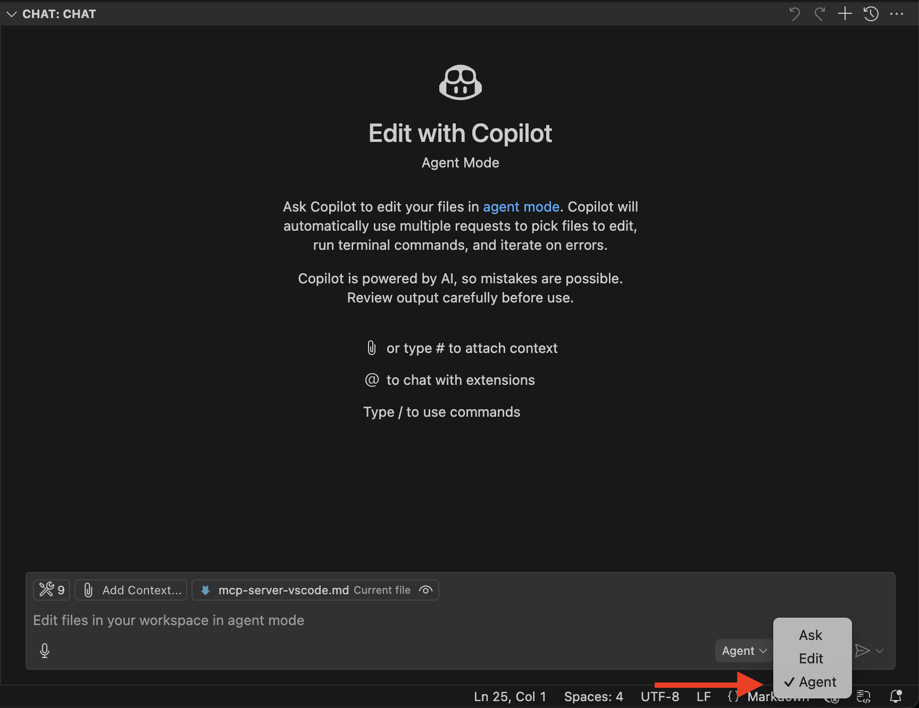Collapse the CHAT: CHAT panel chevron

pyautogui.click(x=12, y=14)
